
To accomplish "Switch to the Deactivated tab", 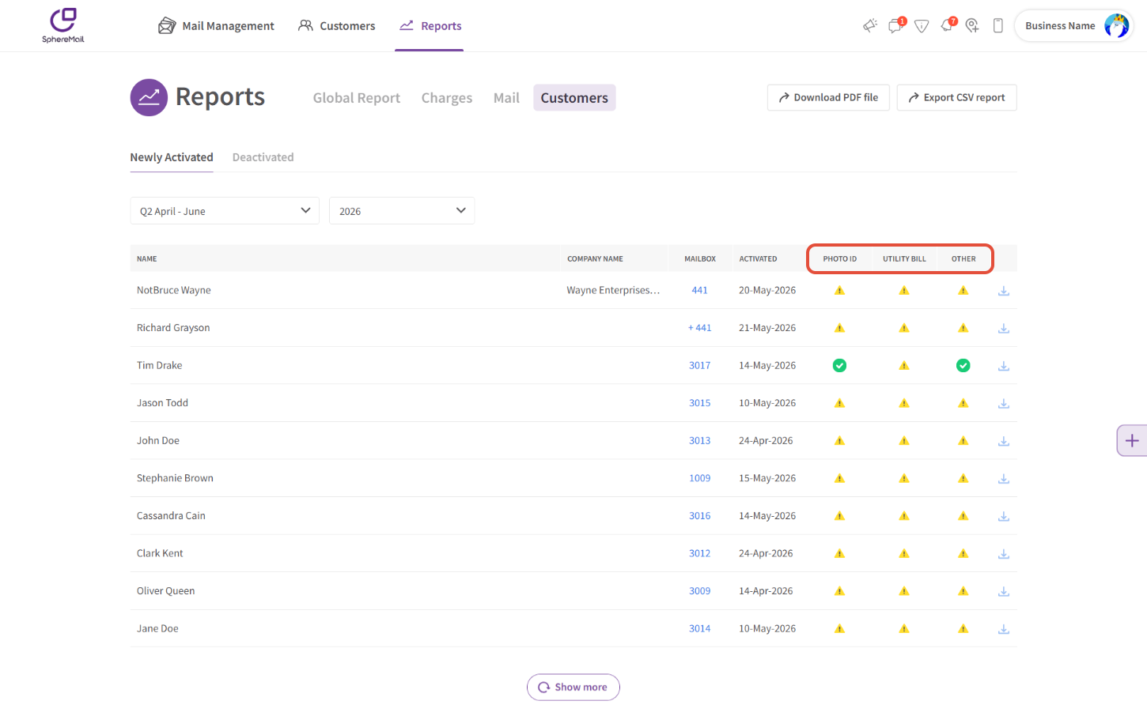I will pyautogui.click(x=263, y=157).
